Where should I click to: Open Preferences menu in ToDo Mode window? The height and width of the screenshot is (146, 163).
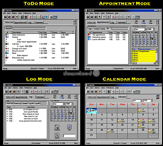[x=27, y=13]
